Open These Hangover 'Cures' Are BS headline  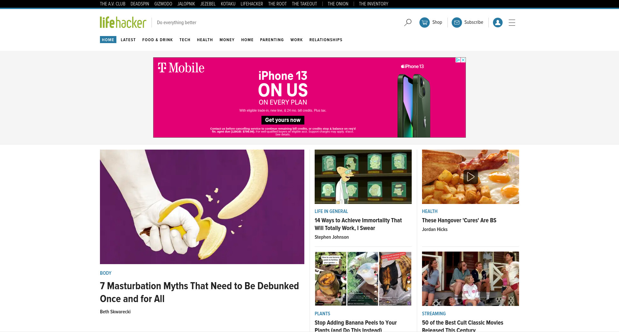pyautogui.click(x=459, y=220)
